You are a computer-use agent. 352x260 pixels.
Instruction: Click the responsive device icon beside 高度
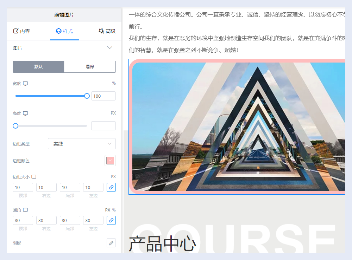point(25,113)
